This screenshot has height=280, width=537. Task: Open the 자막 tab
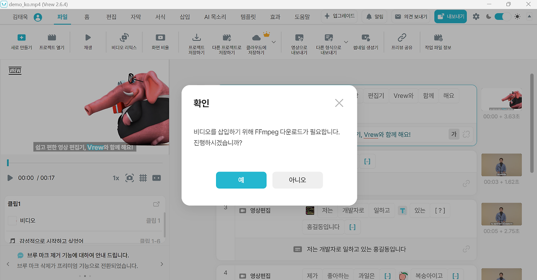click(136, 17)
